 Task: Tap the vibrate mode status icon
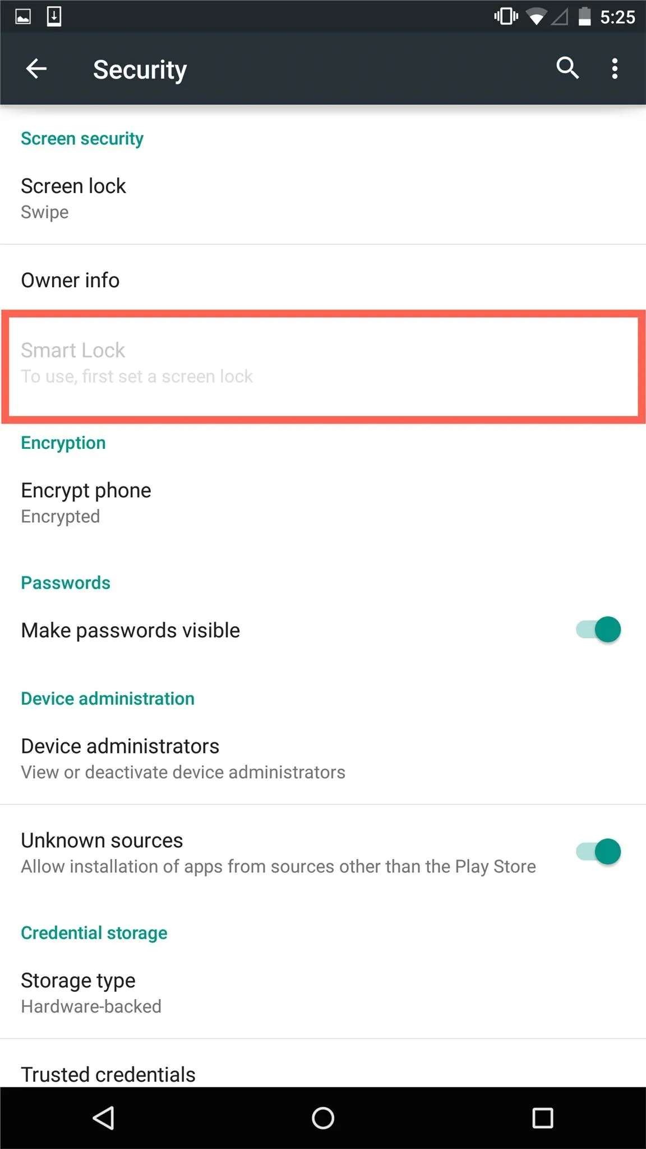coord(506,16)
